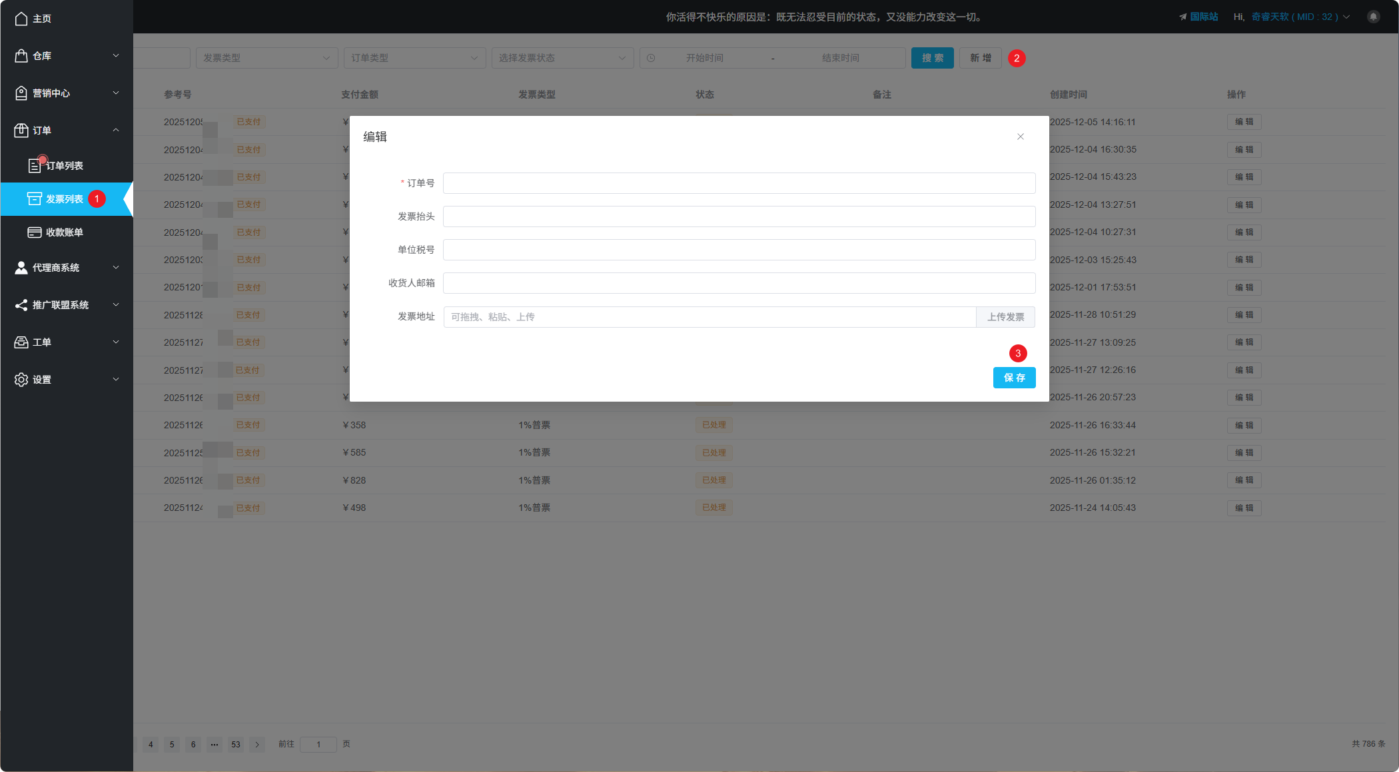The image size is (1399, 772).
Task: Click the 保存 save button in dialog
Action: point(1014,378)
